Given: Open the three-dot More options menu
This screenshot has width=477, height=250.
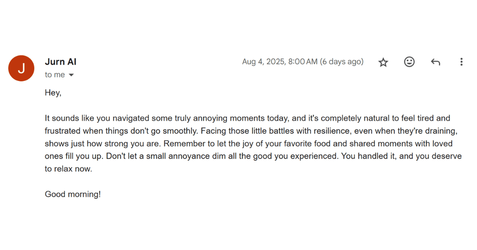Looking at the screenshot, I should (x=461, y=62).
